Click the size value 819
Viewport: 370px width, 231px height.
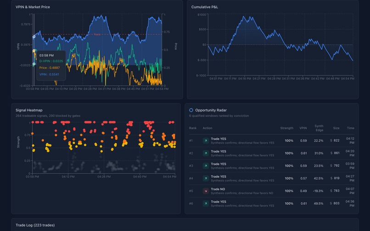(336, 178)
